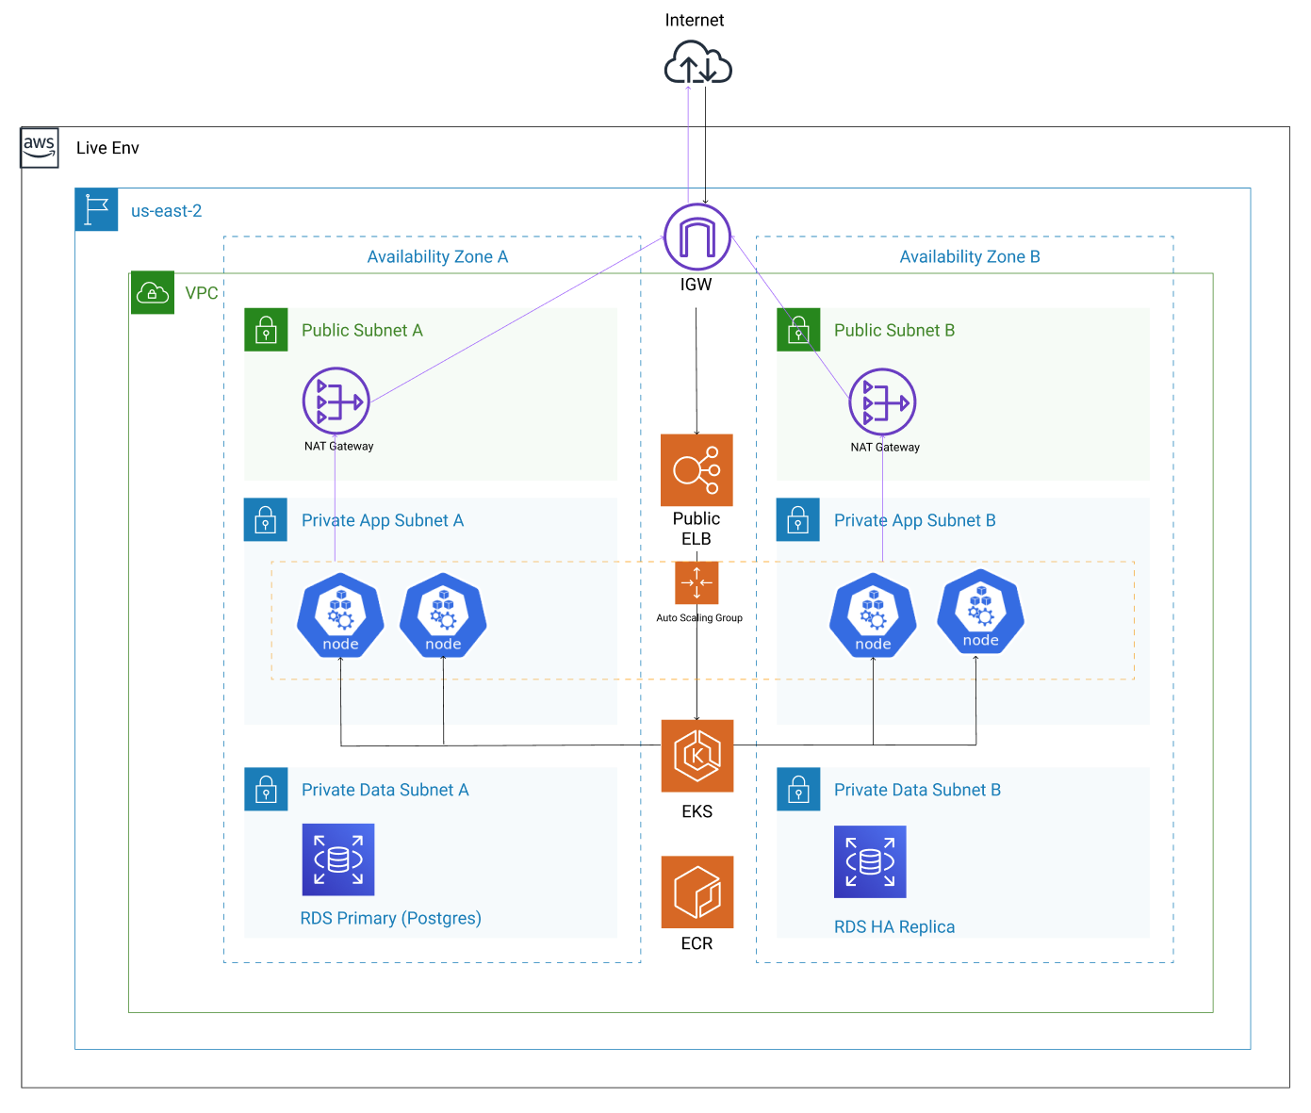Click the Auto Scaling Group icon
Viewport: 1311px width, 1113px height.
[696, 582]
